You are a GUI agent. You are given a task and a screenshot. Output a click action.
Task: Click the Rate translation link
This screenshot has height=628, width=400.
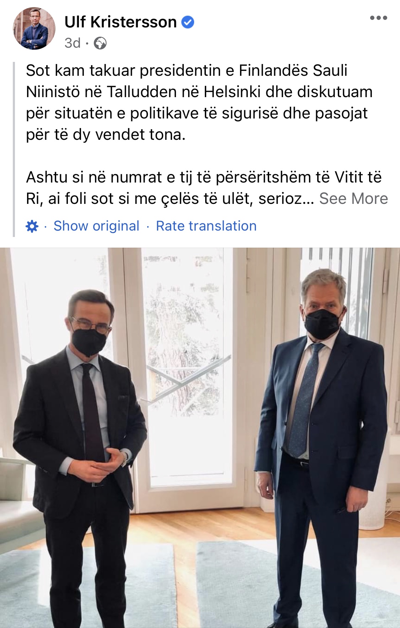pos(206,226)
